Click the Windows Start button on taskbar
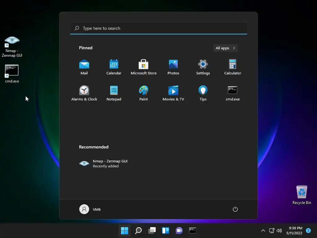This screenshot has height=238, width=317. click(124, 231)
